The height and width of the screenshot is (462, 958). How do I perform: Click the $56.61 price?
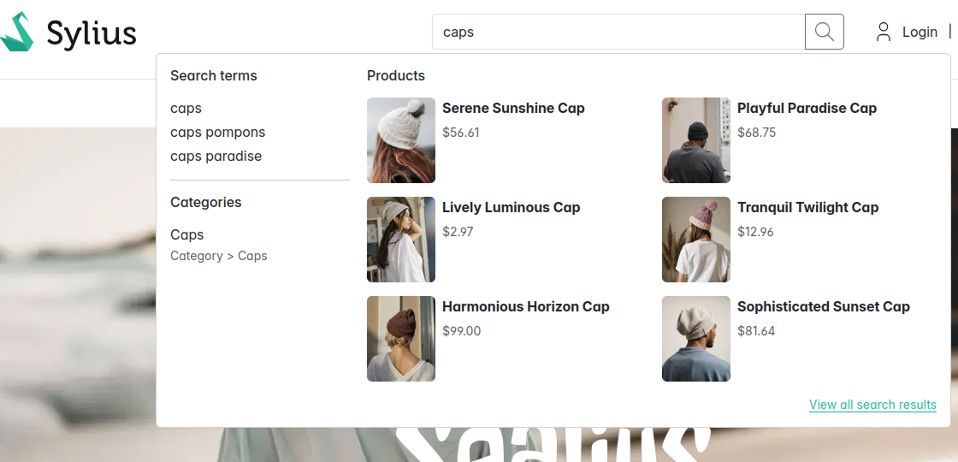click(461, 132)
